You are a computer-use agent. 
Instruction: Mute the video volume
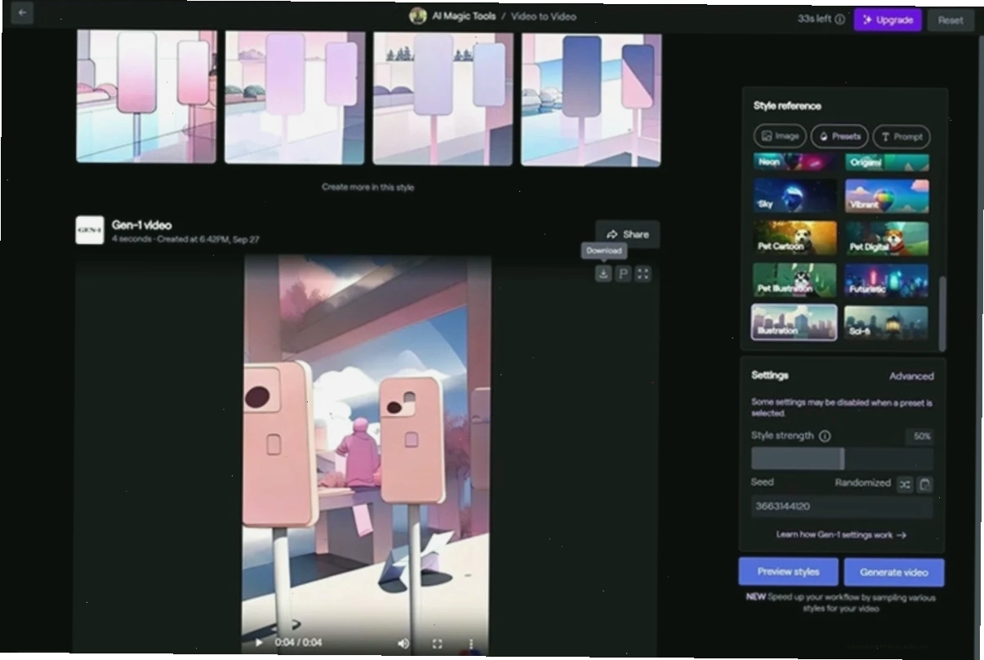[x=403, y=644]
